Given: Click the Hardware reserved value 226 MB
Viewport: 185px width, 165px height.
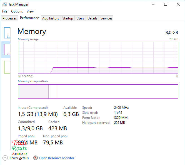Looking at the screenshot, I should click(x=119, y=123).
